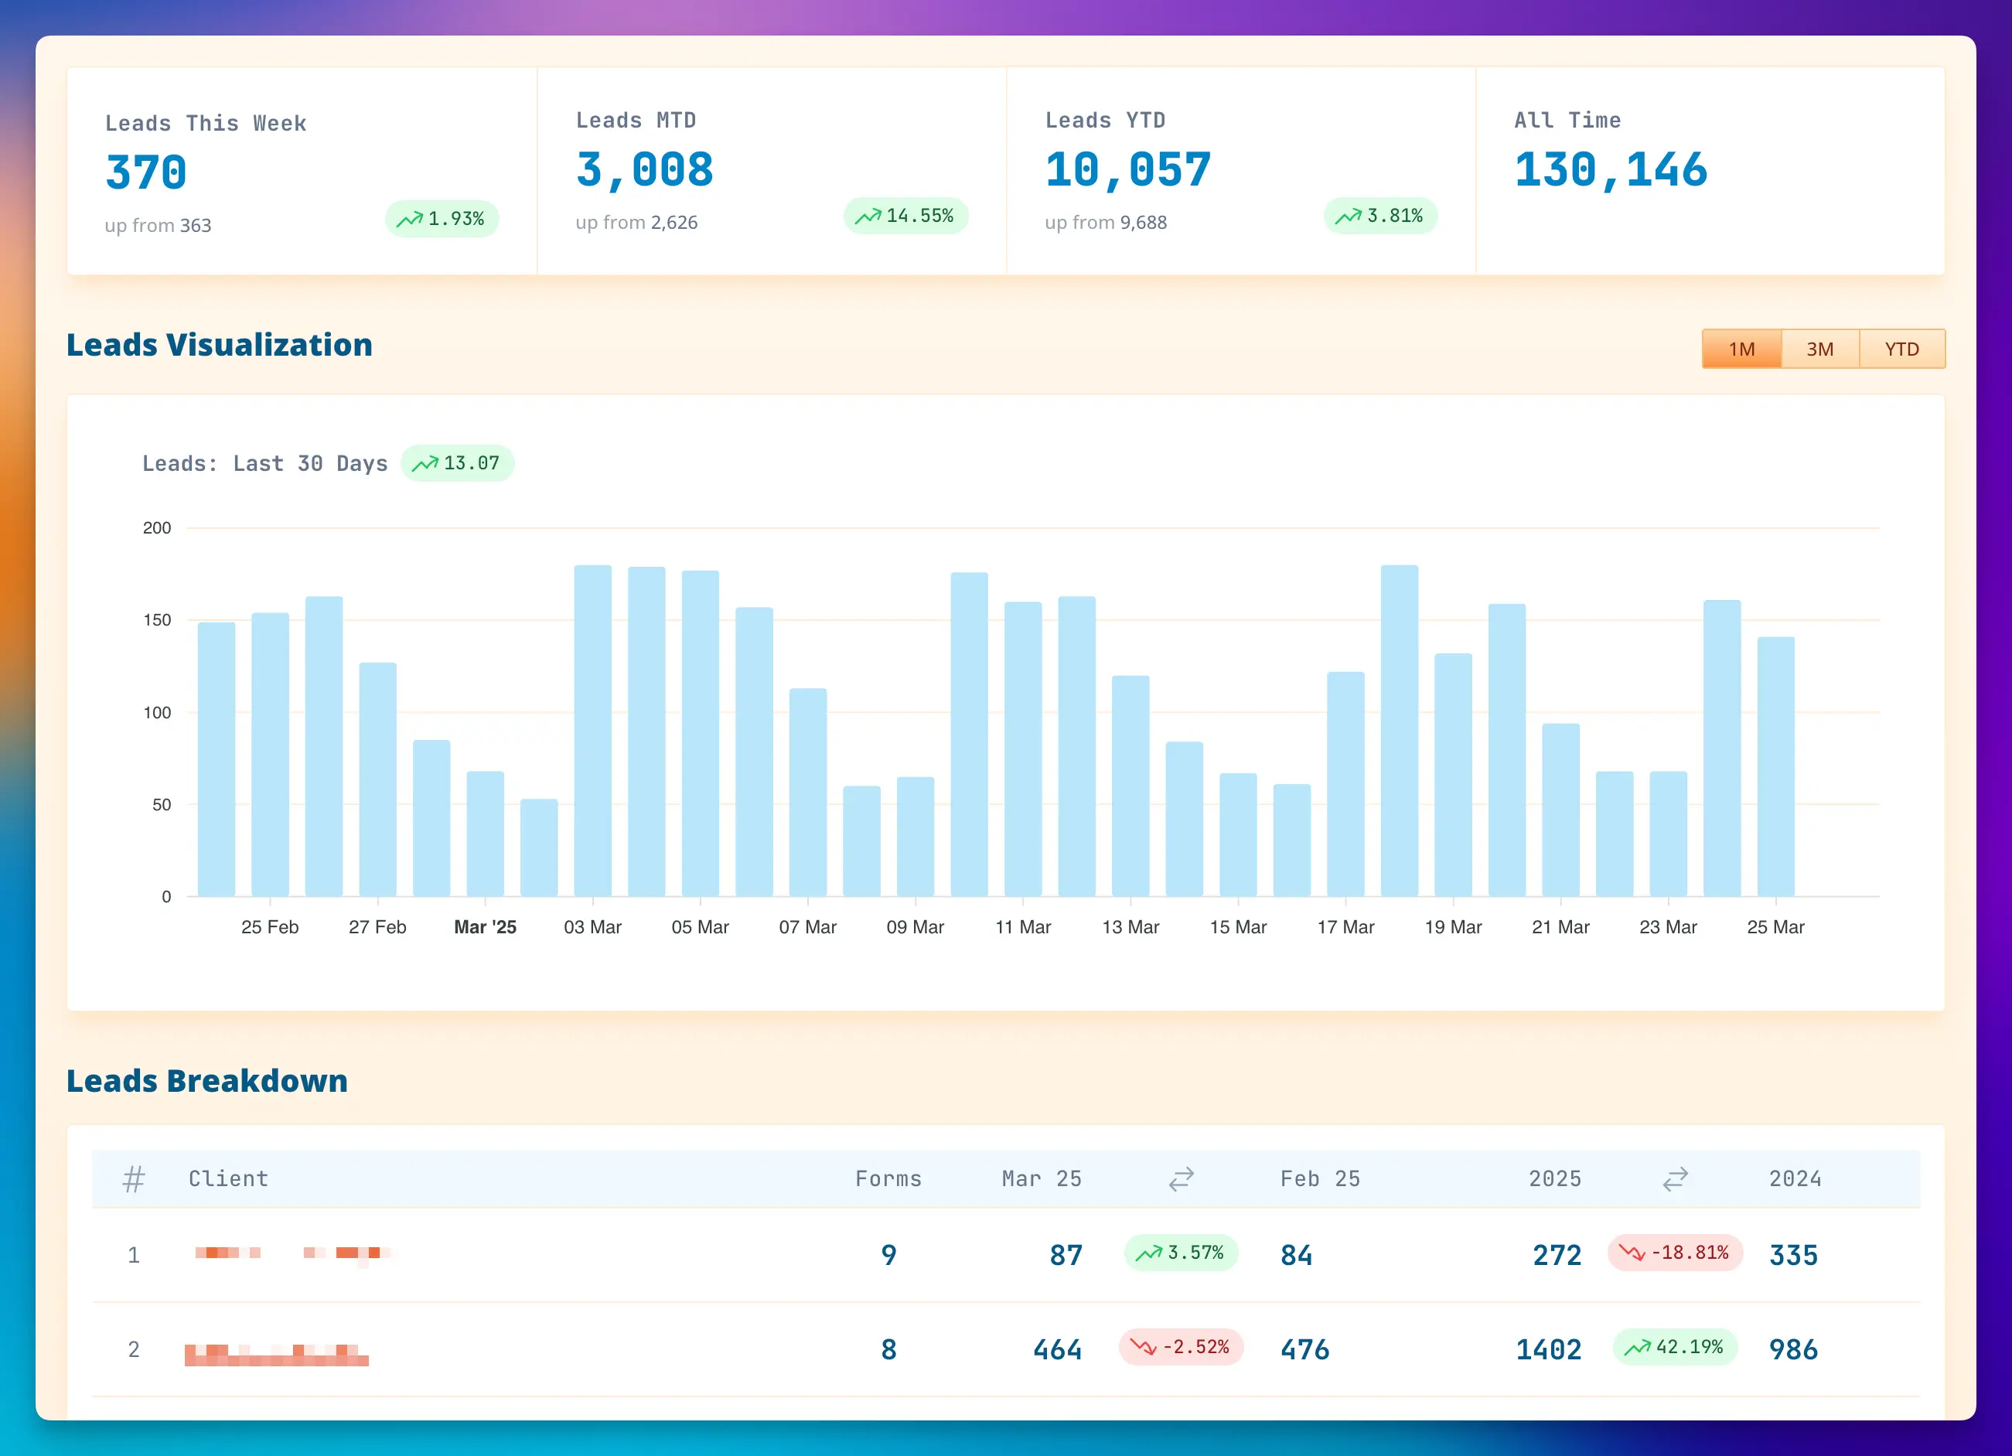Image resolution: width=2012 pixels, height=1456 pixels.
Task: Sort table by 2025 column header
Action: click(x=1554, y=1178)
